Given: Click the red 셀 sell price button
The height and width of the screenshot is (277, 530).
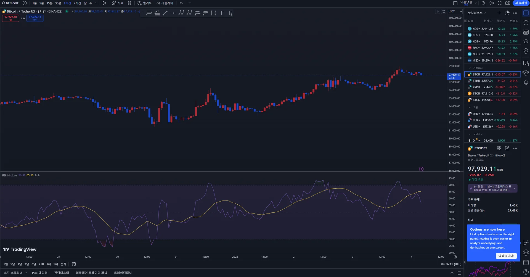Looking at the screenshot, I should coord(10,18).
